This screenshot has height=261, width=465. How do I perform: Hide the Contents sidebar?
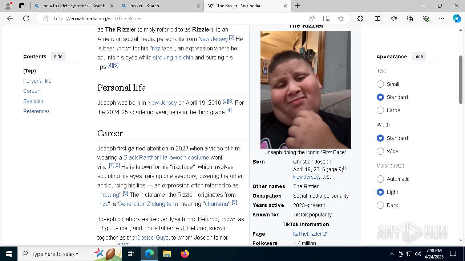point(58,57)
